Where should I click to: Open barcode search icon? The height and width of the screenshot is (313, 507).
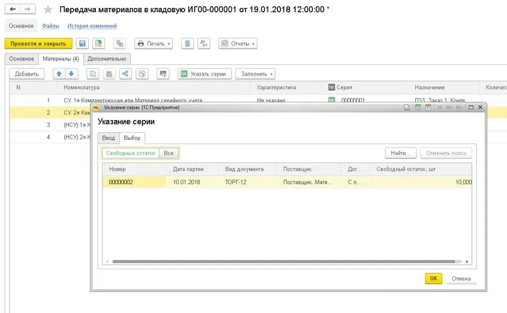(x=163, y=74)
